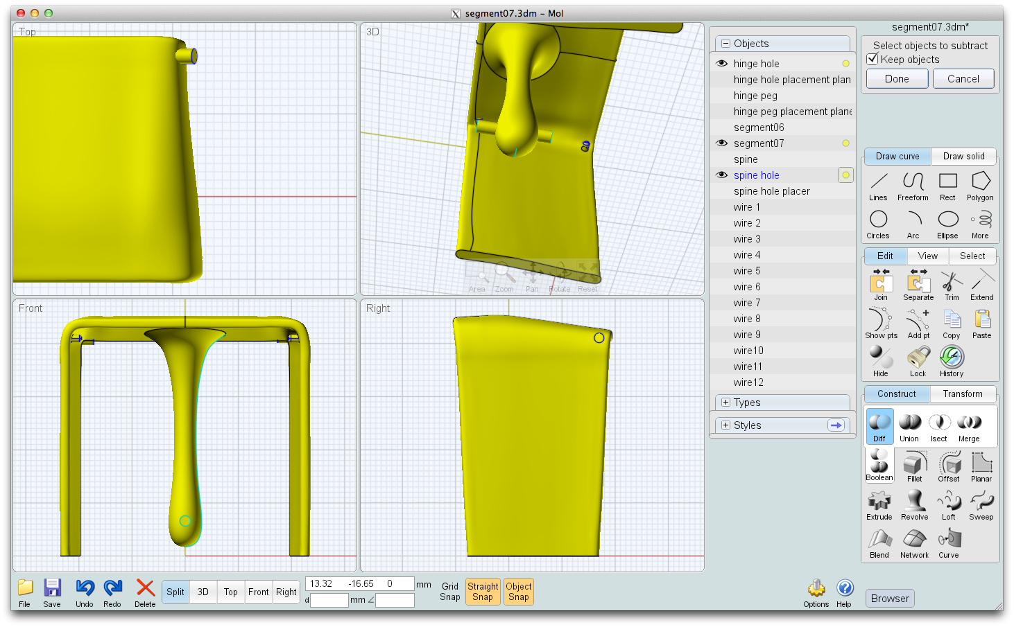Click the Join edit tool
The width and height of the screenshot is (1014, 627).
pyautogui.click(x=880, y=285)
